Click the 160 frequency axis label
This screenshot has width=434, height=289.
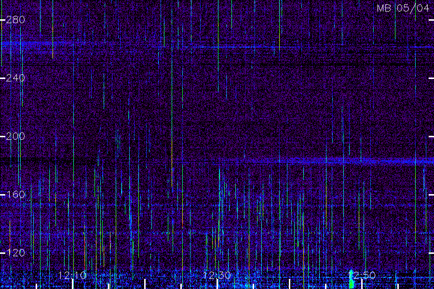tap(15, 195)
